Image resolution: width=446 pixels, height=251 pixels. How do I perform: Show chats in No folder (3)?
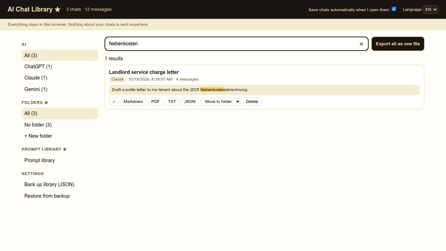click(60, 125)
